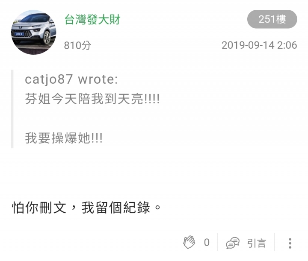308x261 pixels.
Task: Tap the car wheel in avatar image
Action: point(47,37)
